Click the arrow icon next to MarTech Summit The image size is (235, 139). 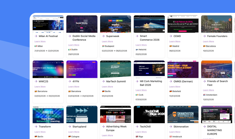[x=103, y=81]
